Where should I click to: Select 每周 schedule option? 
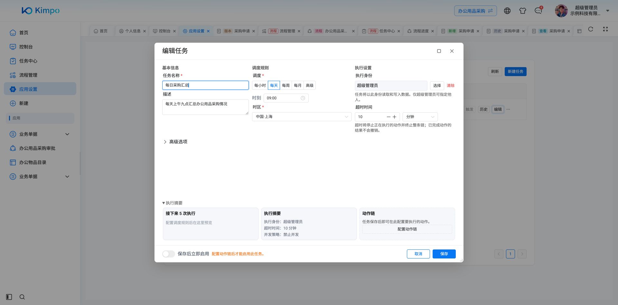point(286,85)
